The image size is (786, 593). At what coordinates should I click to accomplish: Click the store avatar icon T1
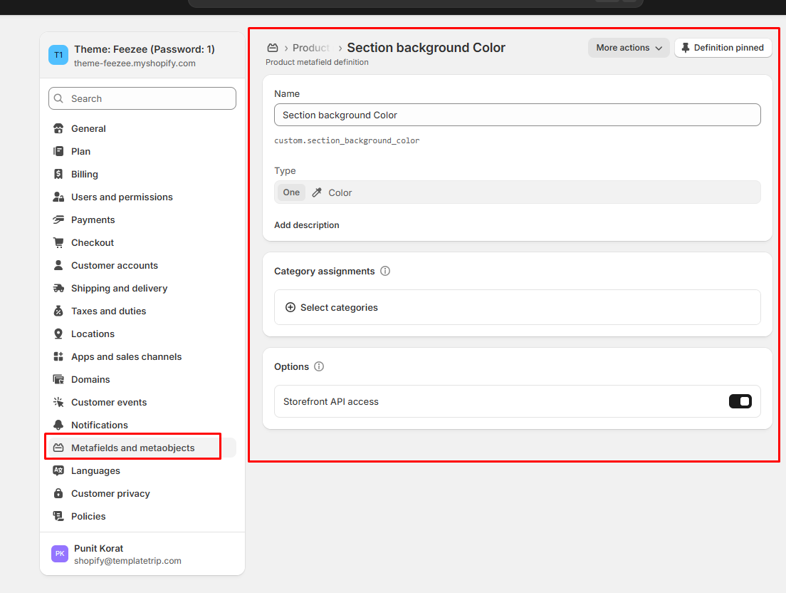[58, 56]
